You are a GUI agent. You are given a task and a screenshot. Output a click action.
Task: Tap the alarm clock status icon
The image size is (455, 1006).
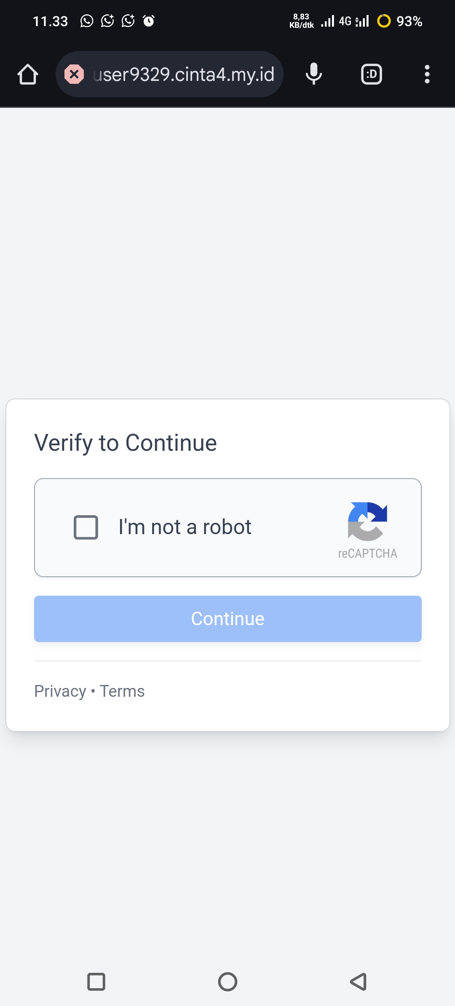click(149, 21)
